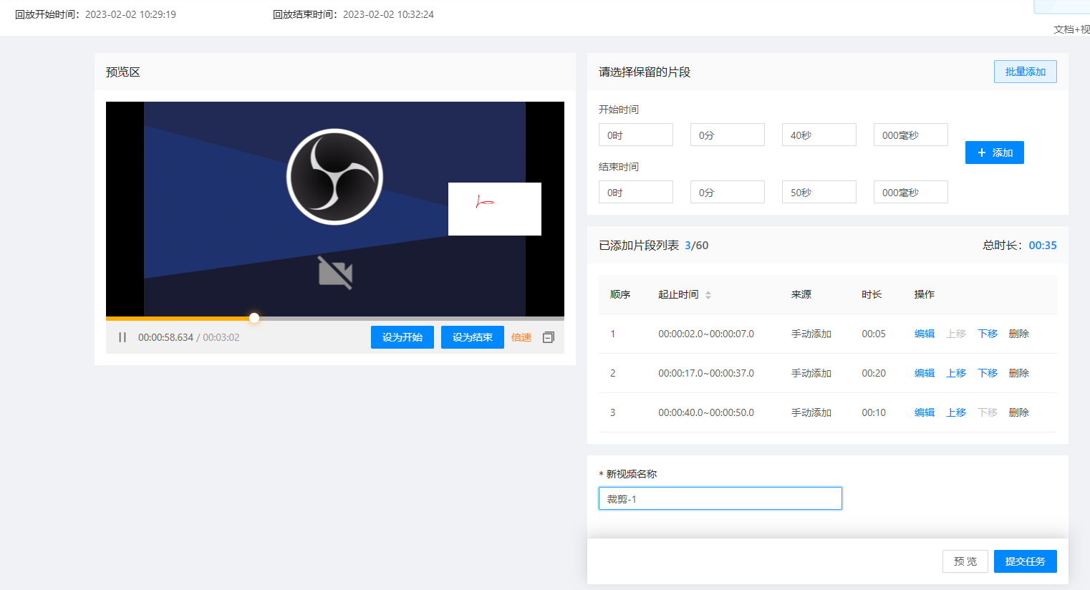Viewport: 1090px width, 590px height.
Task: Delete segment 2 with 删除
Action: [x=1019, y=373]
